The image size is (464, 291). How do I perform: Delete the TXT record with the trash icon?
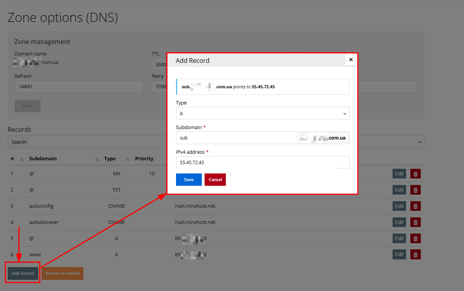(x=415, y=190)
